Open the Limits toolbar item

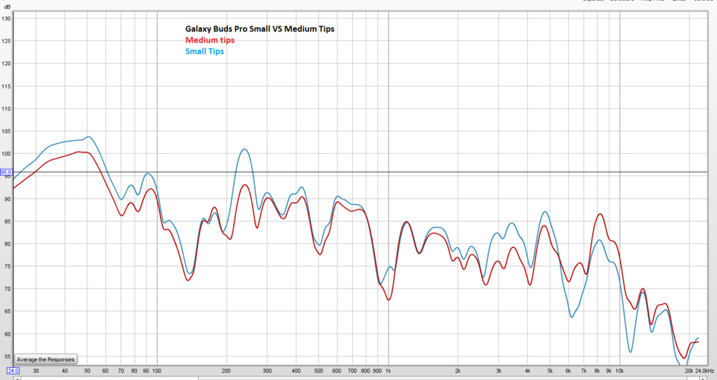click(677, 1)
